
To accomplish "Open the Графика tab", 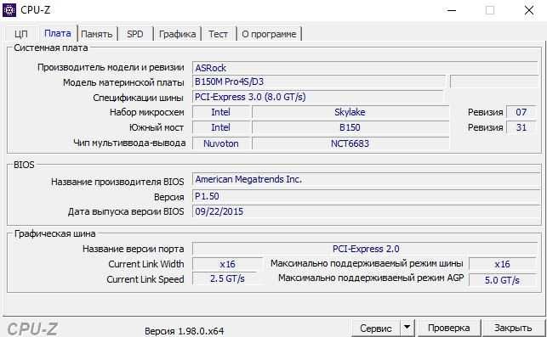I will [177, 34].
